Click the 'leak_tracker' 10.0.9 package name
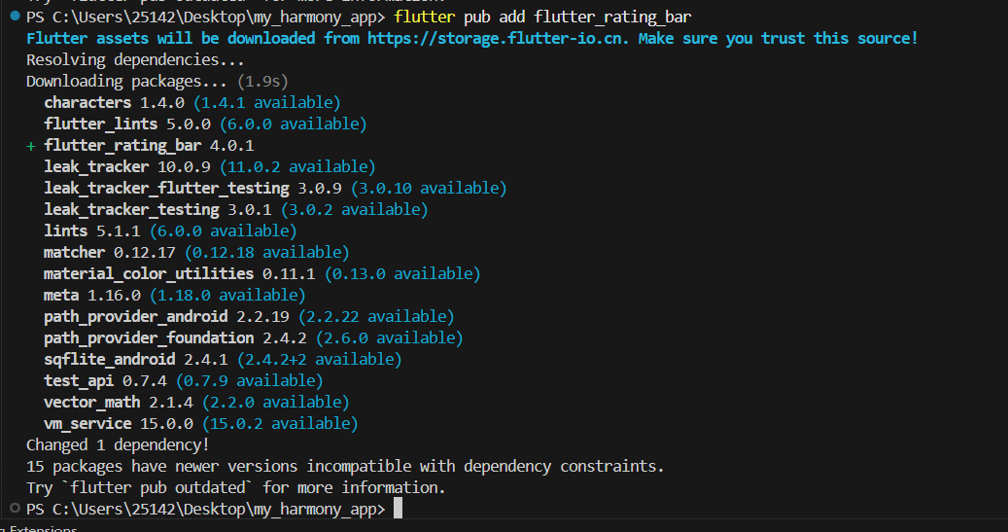1008x532 pixels. [x=96, y=167]
